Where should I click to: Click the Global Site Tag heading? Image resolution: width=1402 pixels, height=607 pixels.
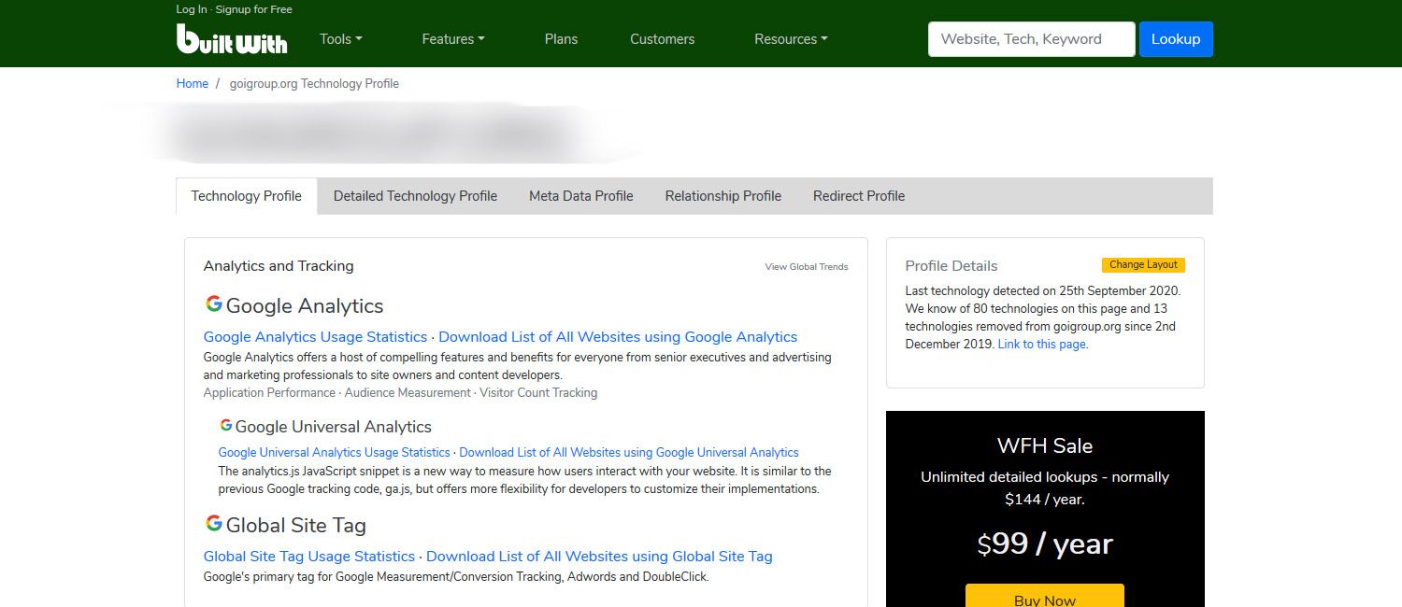(x=296, y=525)
